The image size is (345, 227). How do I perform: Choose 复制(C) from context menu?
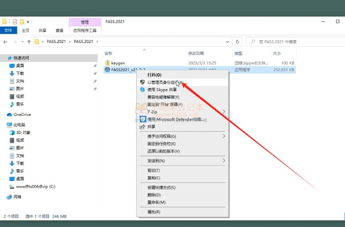[183, 178]
